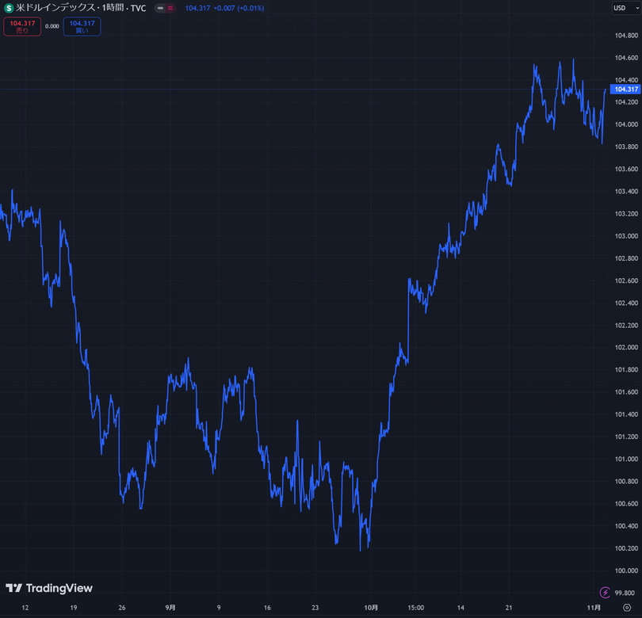
Task: Click the blue 買い buy button
Action: pos(82,26)
